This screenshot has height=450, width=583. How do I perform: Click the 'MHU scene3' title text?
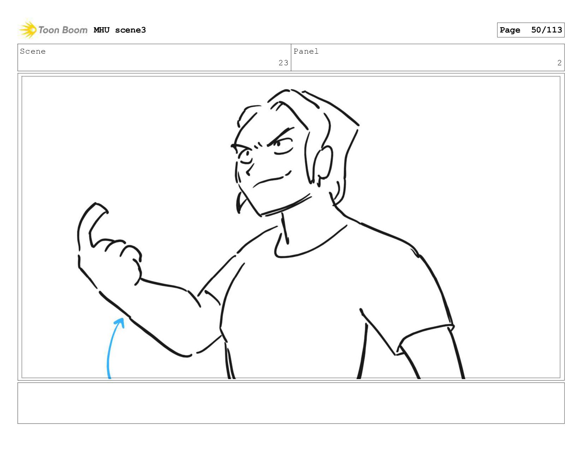120,30
